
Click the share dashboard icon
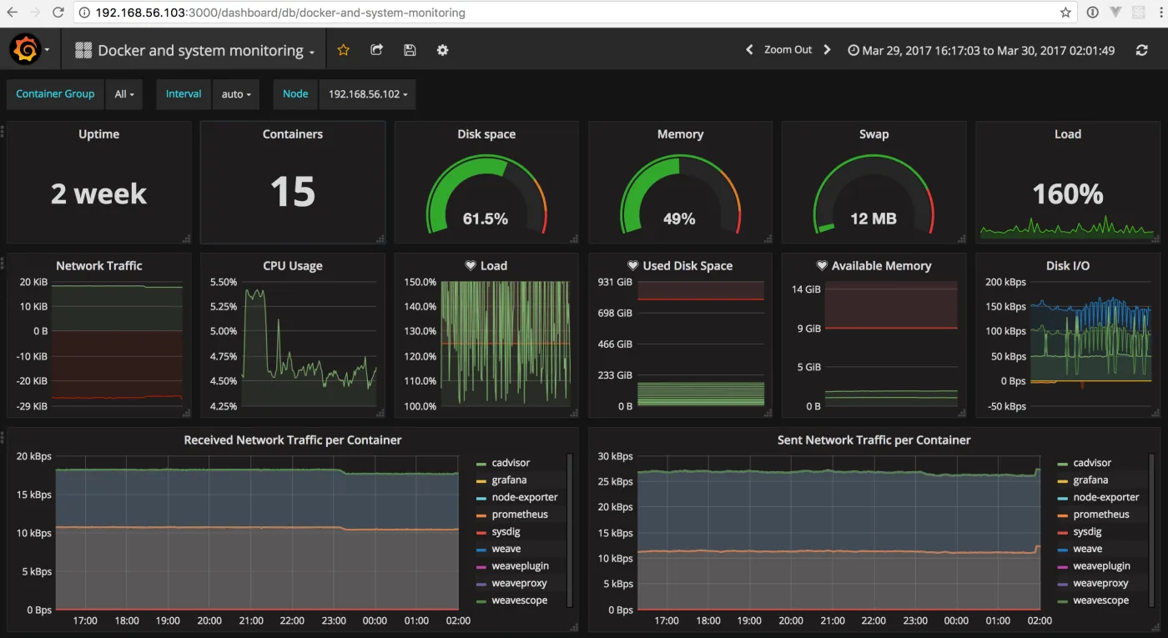pos(376,50)
